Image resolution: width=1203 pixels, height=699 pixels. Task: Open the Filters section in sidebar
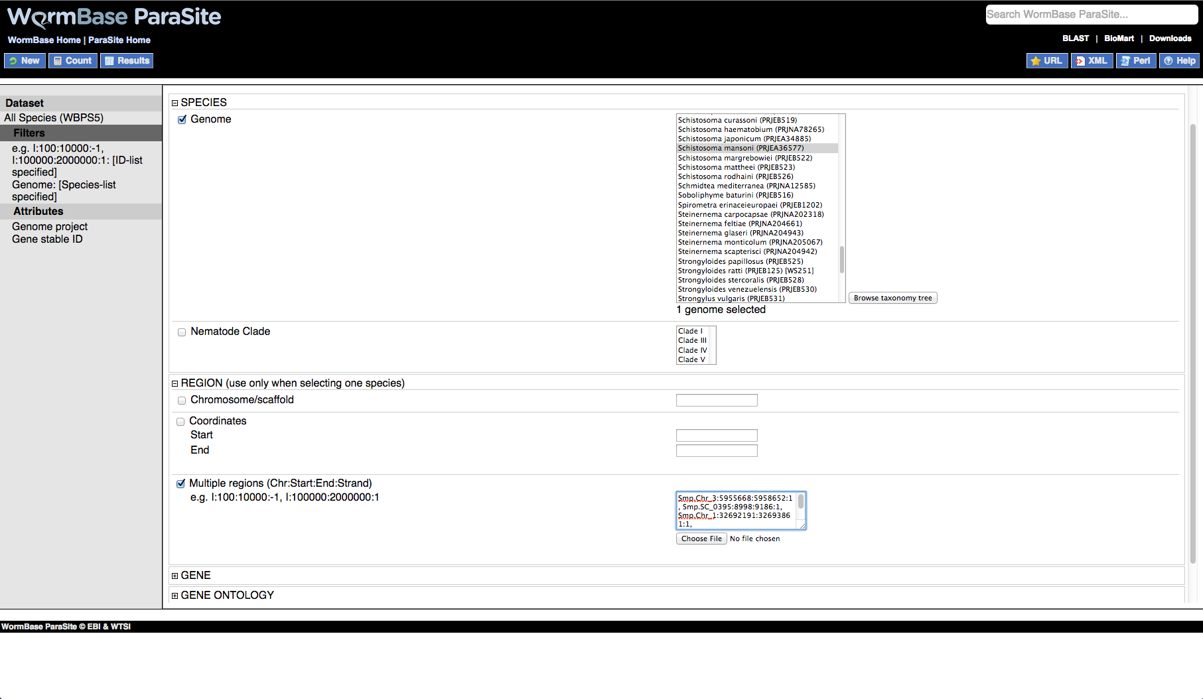[29, 133]
